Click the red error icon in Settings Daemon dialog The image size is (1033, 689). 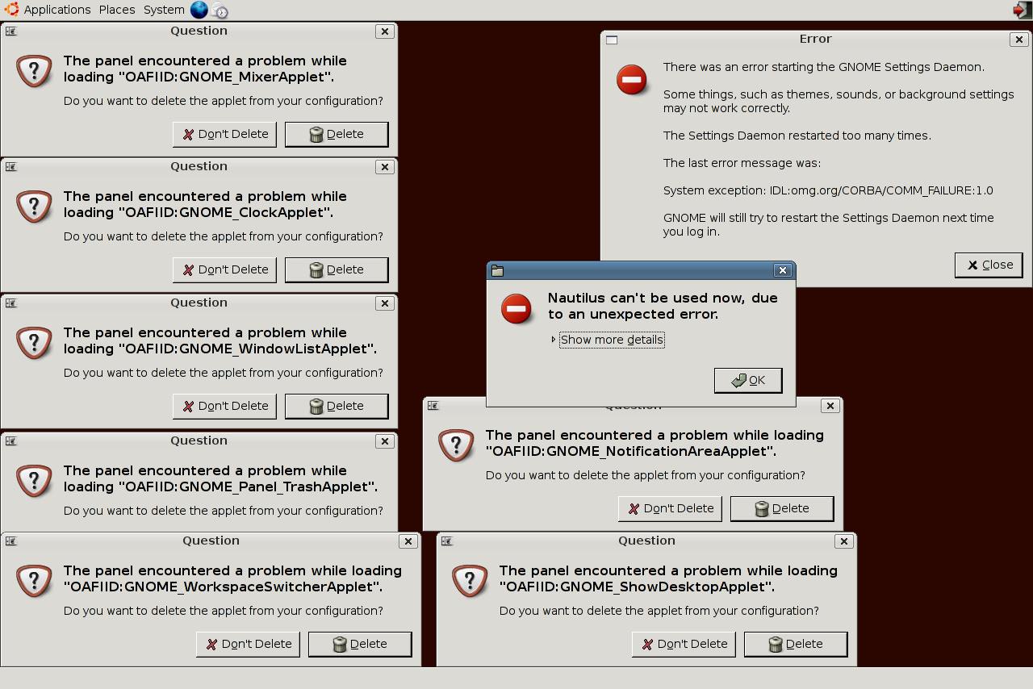tap(632, 80)
